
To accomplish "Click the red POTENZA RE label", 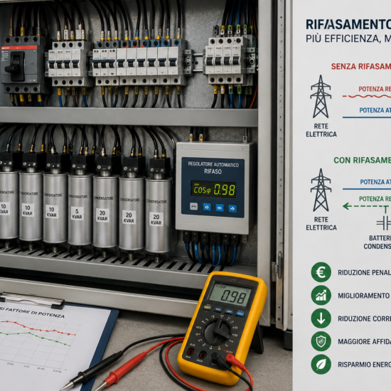I will coord(375,89).
